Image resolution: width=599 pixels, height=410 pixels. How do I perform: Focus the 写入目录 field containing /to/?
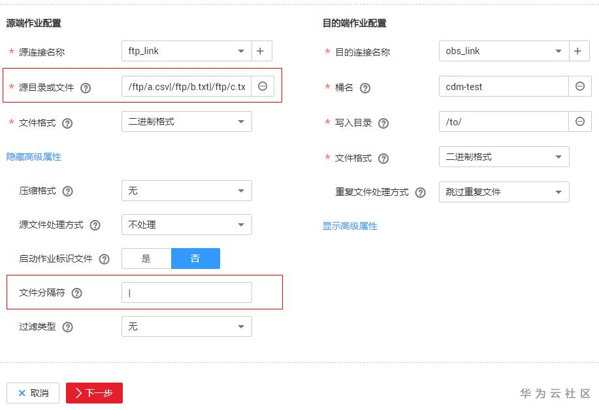(x=504, y=121)
